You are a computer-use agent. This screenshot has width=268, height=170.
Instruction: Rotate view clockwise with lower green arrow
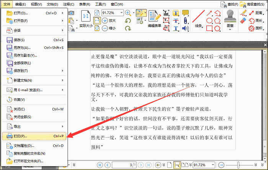pyautogui.click(x=128, y=28)
